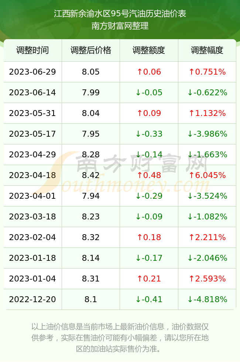Image resolution: width=240 pixels, height=362 pixels.
Task: Click the 调整幅度 column header
Action: (207, 50)
